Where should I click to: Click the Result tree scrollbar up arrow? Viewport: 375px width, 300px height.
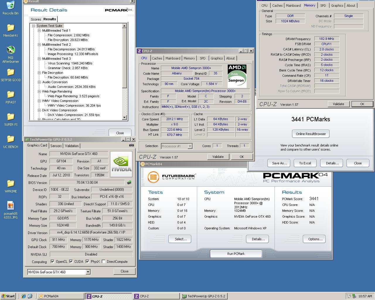(x=124, y=26)
